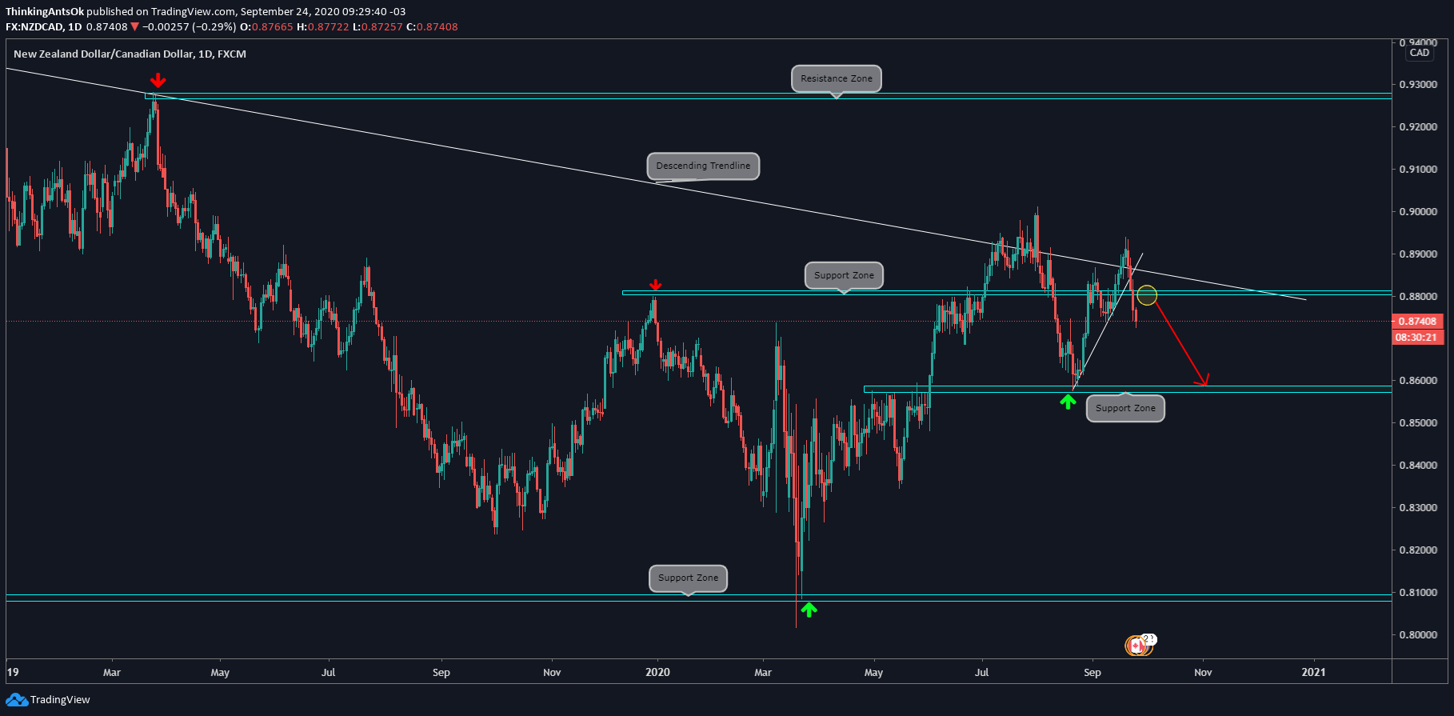The width and height of the screenshot is (1454, 716).
Task: Click the CAD currency badge on the price axis
Action: click(1420, 53)
